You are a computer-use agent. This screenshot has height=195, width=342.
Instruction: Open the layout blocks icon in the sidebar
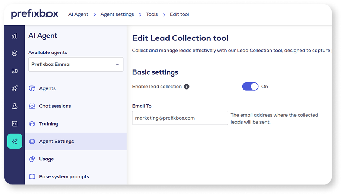14,71
